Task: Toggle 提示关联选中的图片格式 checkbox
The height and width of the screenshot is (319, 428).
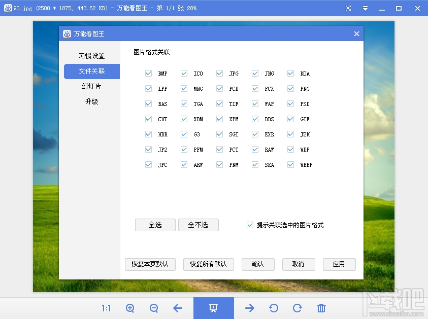Action: point(250,225)
